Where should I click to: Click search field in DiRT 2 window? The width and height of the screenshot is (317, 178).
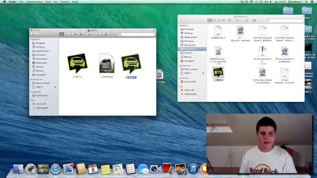[x=137, y=34]
